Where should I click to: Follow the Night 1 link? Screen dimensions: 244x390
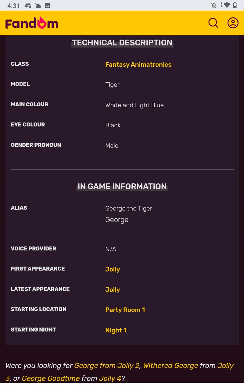(116, 330)
